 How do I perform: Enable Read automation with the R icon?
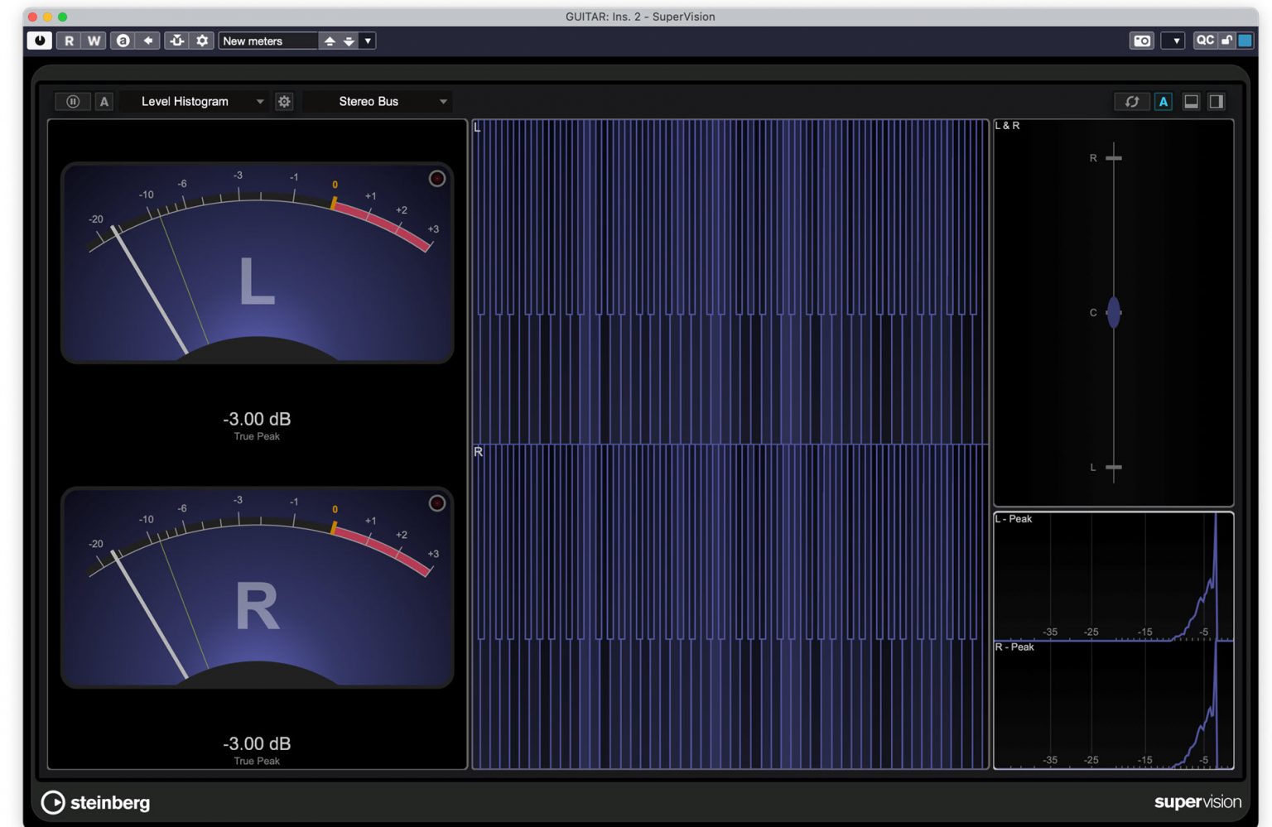click(70, 40)
